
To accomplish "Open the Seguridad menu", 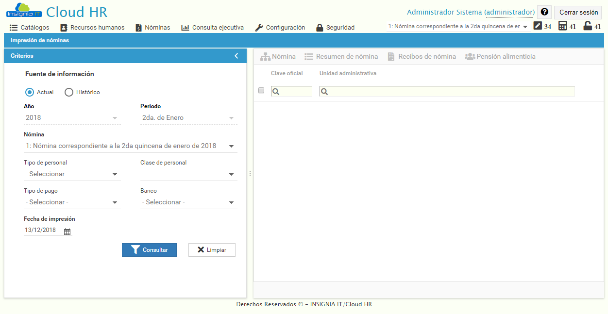I will (x=335, y=28).
